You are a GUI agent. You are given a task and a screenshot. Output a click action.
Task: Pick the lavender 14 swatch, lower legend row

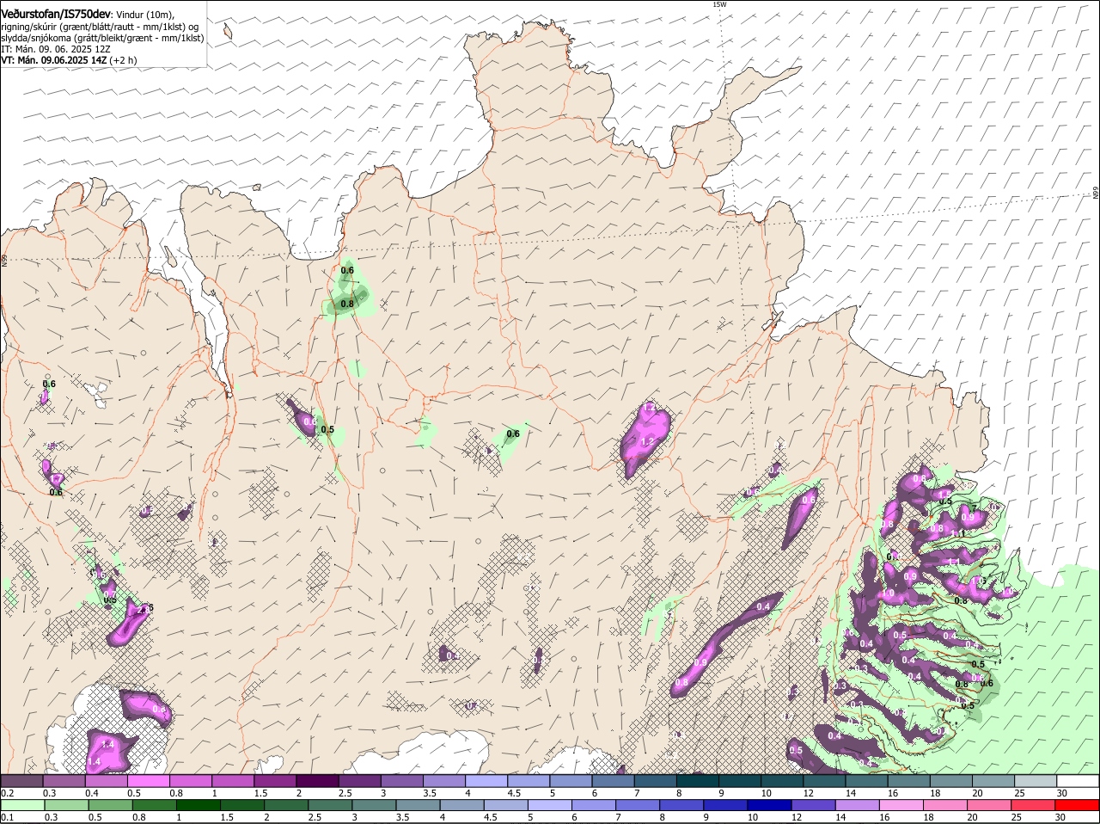[858, 806]
